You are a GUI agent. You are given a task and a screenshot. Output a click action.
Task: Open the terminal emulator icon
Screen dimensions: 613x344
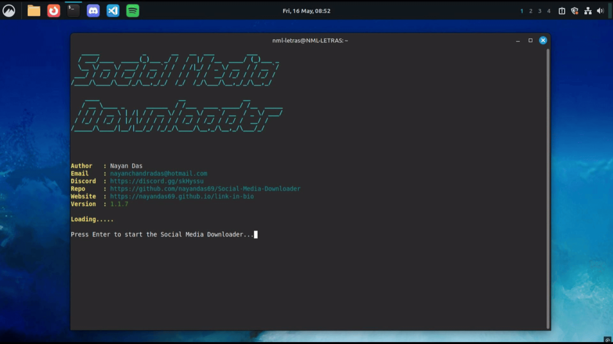(73, 11)
